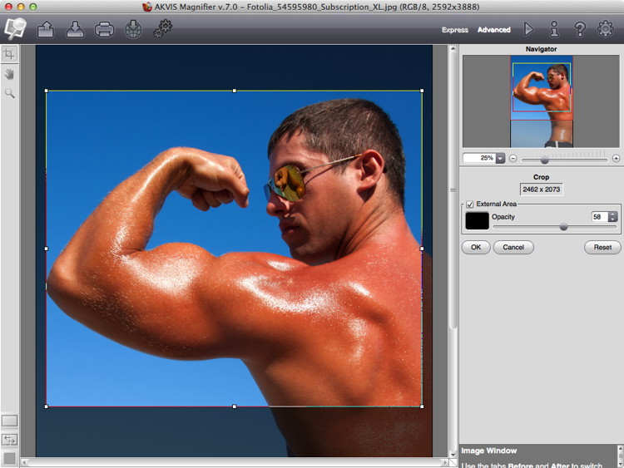Image resolution: width=624 pixels, height=468 pixels.
Task: Click the globe publish icon
Action: 133,29
